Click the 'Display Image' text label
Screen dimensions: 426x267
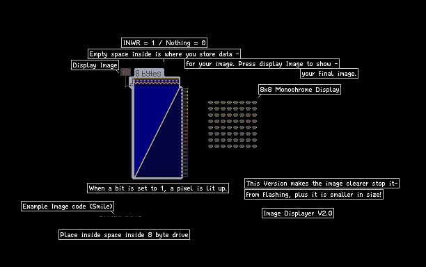95,65
